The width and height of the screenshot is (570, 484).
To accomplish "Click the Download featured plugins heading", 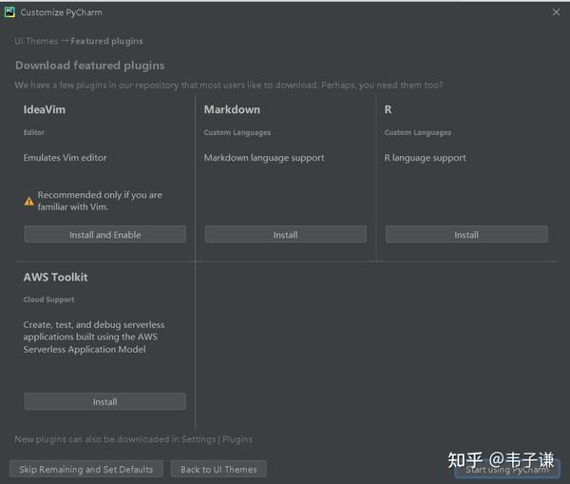I will tap(89, 66).
